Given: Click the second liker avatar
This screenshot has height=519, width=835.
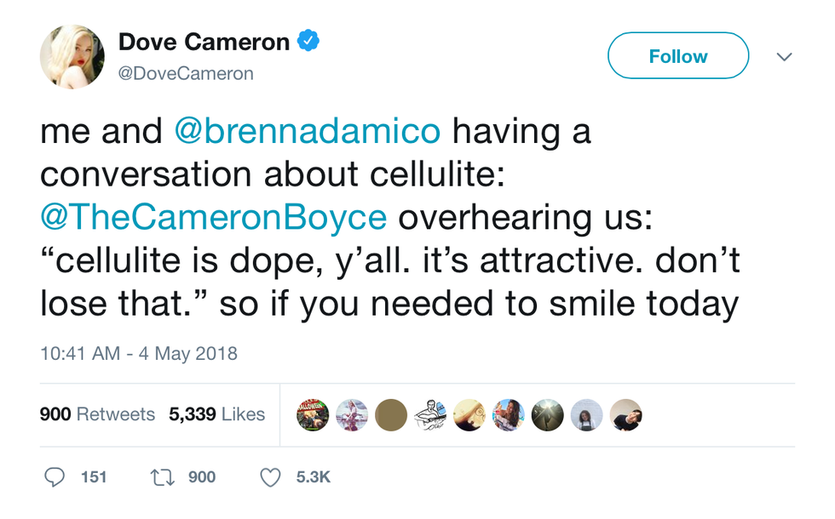Looking at the screenshot, I should (352, 415).
